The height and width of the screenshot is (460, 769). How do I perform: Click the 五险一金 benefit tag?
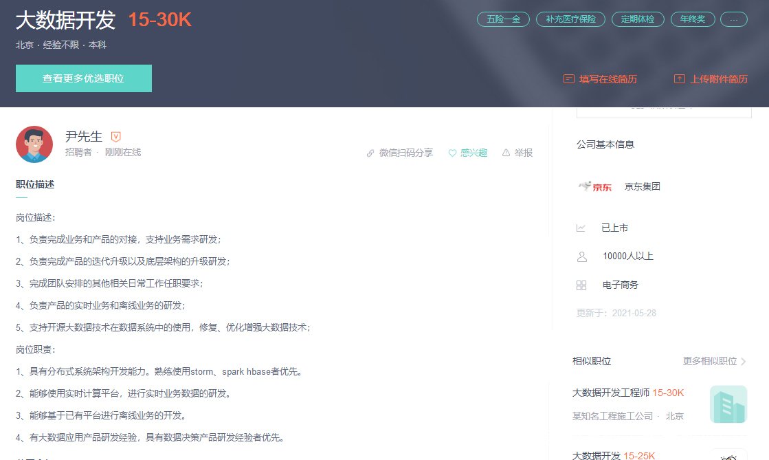(503, 19)
